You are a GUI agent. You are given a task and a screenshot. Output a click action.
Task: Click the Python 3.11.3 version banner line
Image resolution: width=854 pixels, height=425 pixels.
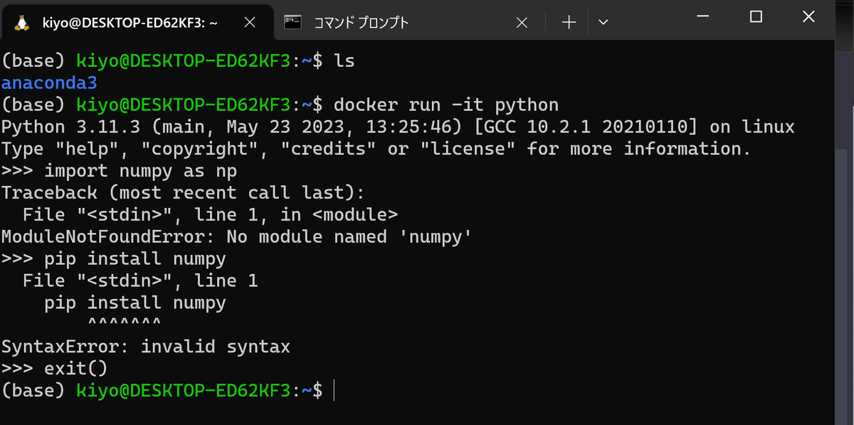point(398,127)
